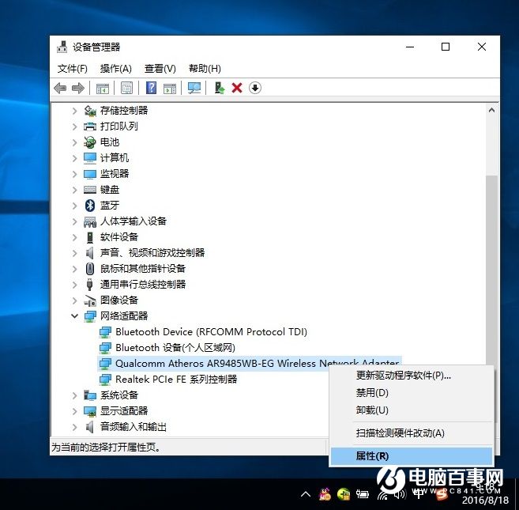This screenshot has height=510, width=519.
Task: Click the vertical scrollbar thumb
Action: (x=491, y=270)
